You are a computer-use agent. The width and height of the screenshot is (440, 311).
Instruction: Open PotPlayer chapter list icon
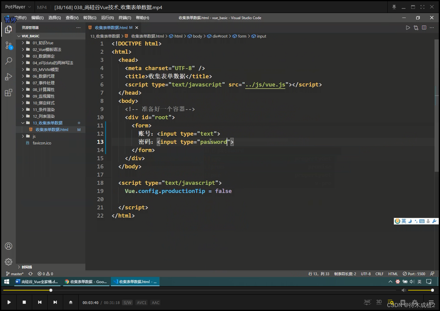coord(403,302)
